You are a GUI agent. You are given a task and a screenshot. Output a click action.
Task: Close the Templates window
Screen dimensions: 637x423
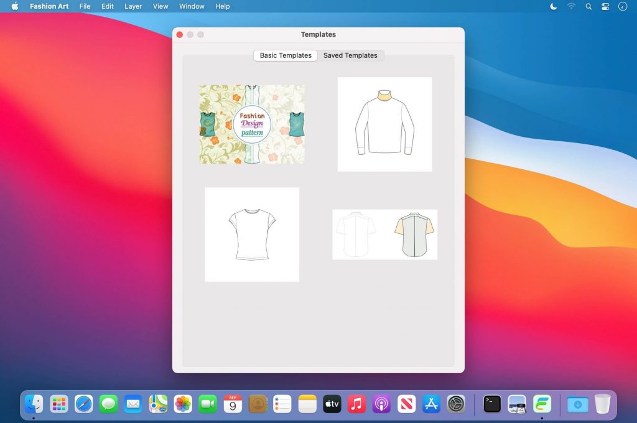pos(180,35)
